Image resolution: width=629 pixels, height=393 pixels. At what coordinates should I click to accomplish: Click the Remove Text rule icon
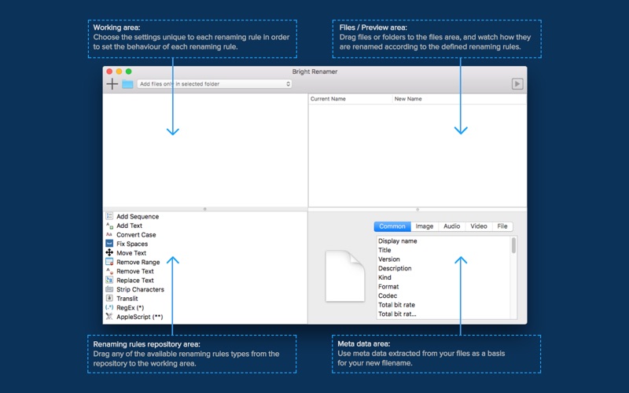(x=109, y=271)
